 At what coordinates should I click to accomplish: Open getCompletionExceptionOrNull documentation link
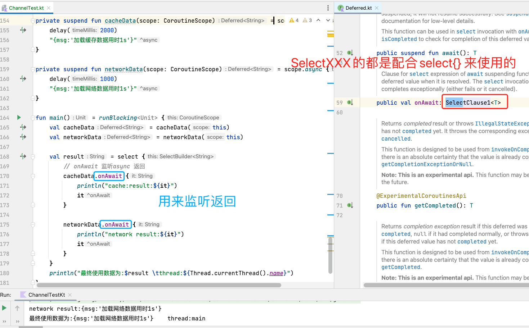427,164
